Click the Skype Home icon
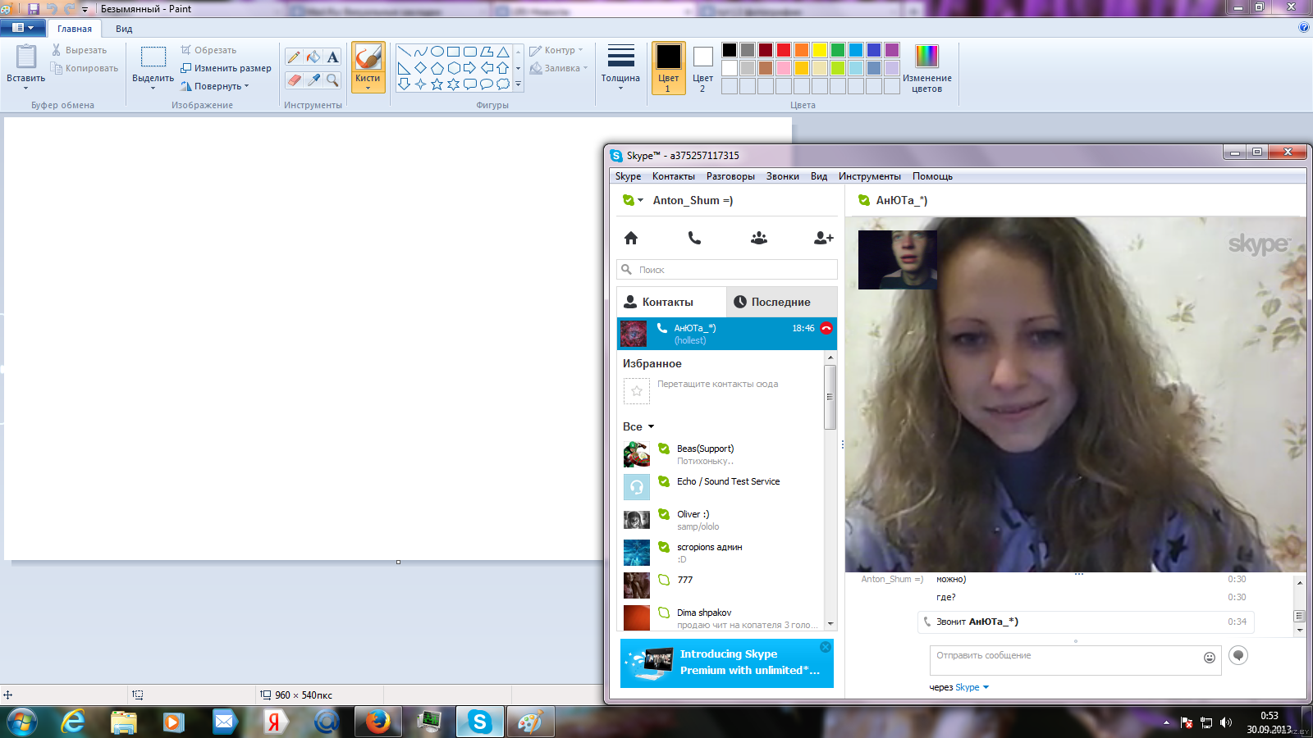1313x738 pixels. pyautogui.click(x=631, y=238)
